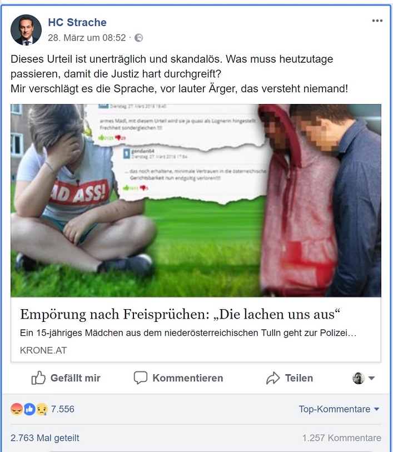Screen dimensions: 393x452
Task: Click the KRONE.AT source link
Action: tap(43, 350)
